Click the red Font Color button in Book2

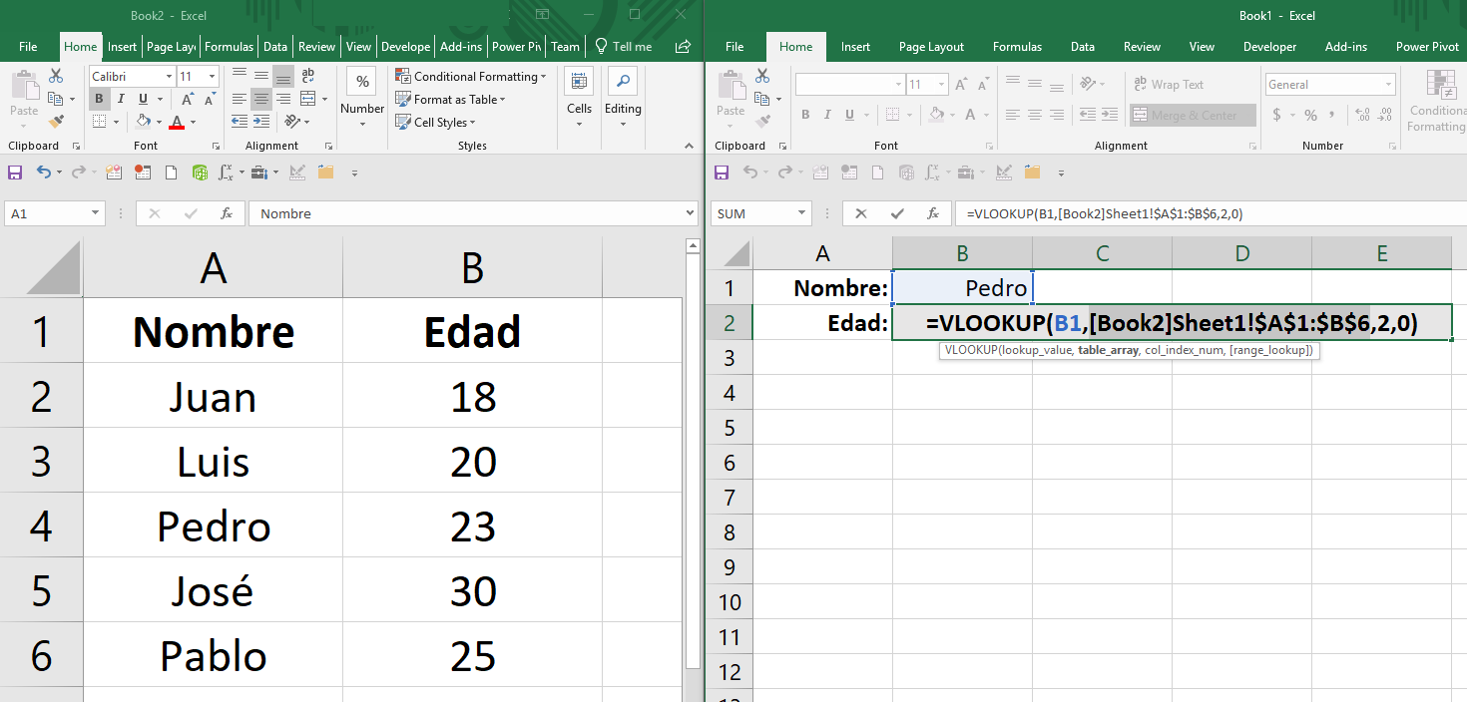point(177,123)
